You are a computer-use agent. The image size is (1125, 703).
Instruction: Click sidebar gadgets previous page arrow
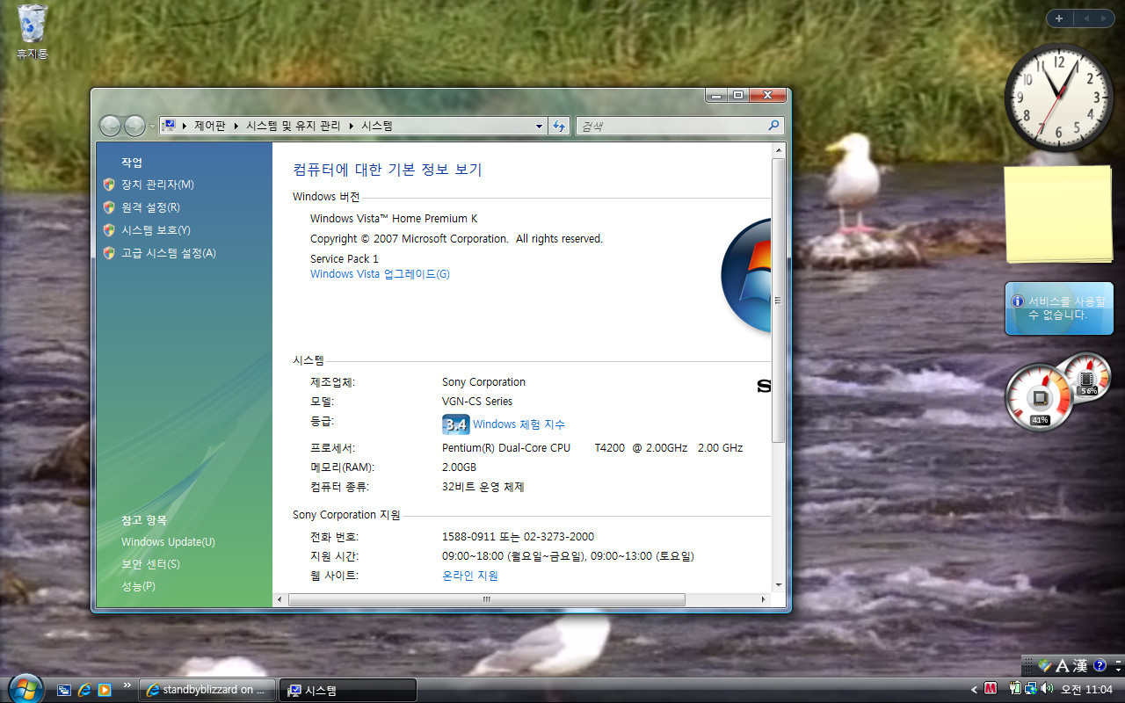point(1085,18)
